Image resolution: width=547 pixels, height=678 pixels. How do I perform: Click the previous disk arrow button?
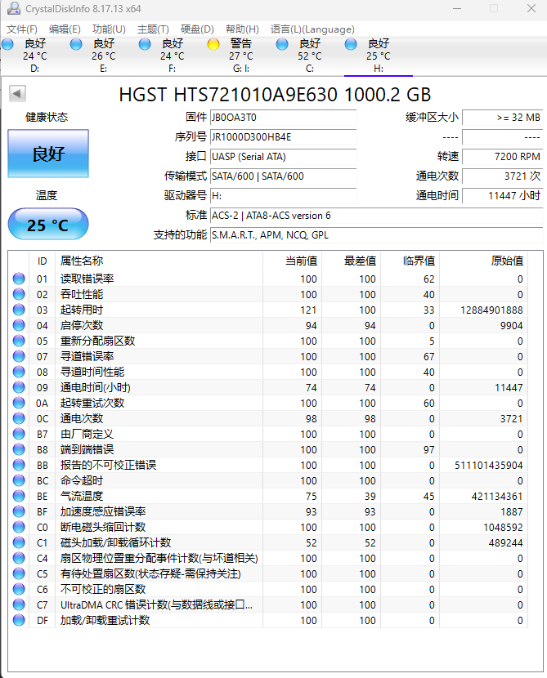tap(17, 93)
